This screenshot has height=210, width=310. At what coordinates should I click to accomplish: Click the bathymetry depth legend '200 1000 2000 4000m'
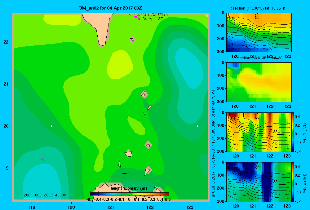pos(45,195)
